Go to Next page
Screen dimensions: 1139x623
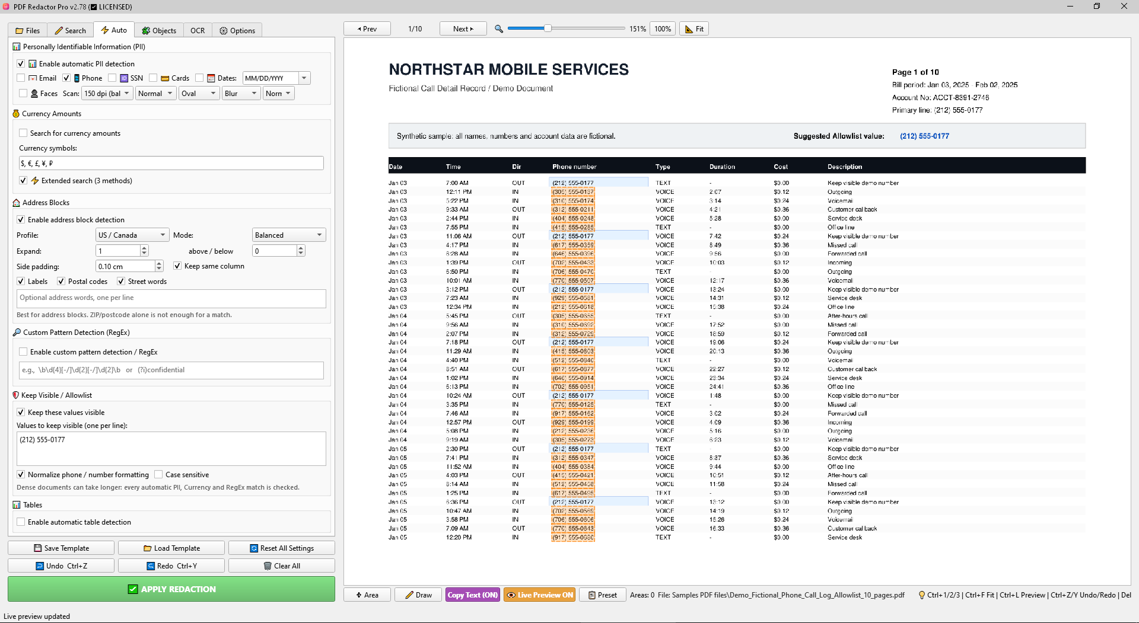[x=463, y=28]
